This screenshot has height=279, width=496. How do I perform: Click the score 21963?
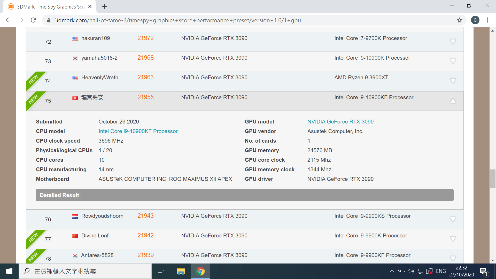[x=145, y=77]
